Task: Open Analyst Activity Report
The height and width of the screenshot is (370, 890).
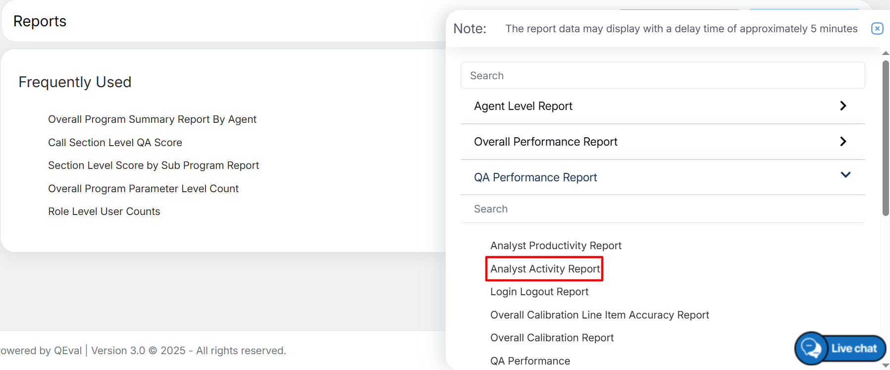Action: 545,269
